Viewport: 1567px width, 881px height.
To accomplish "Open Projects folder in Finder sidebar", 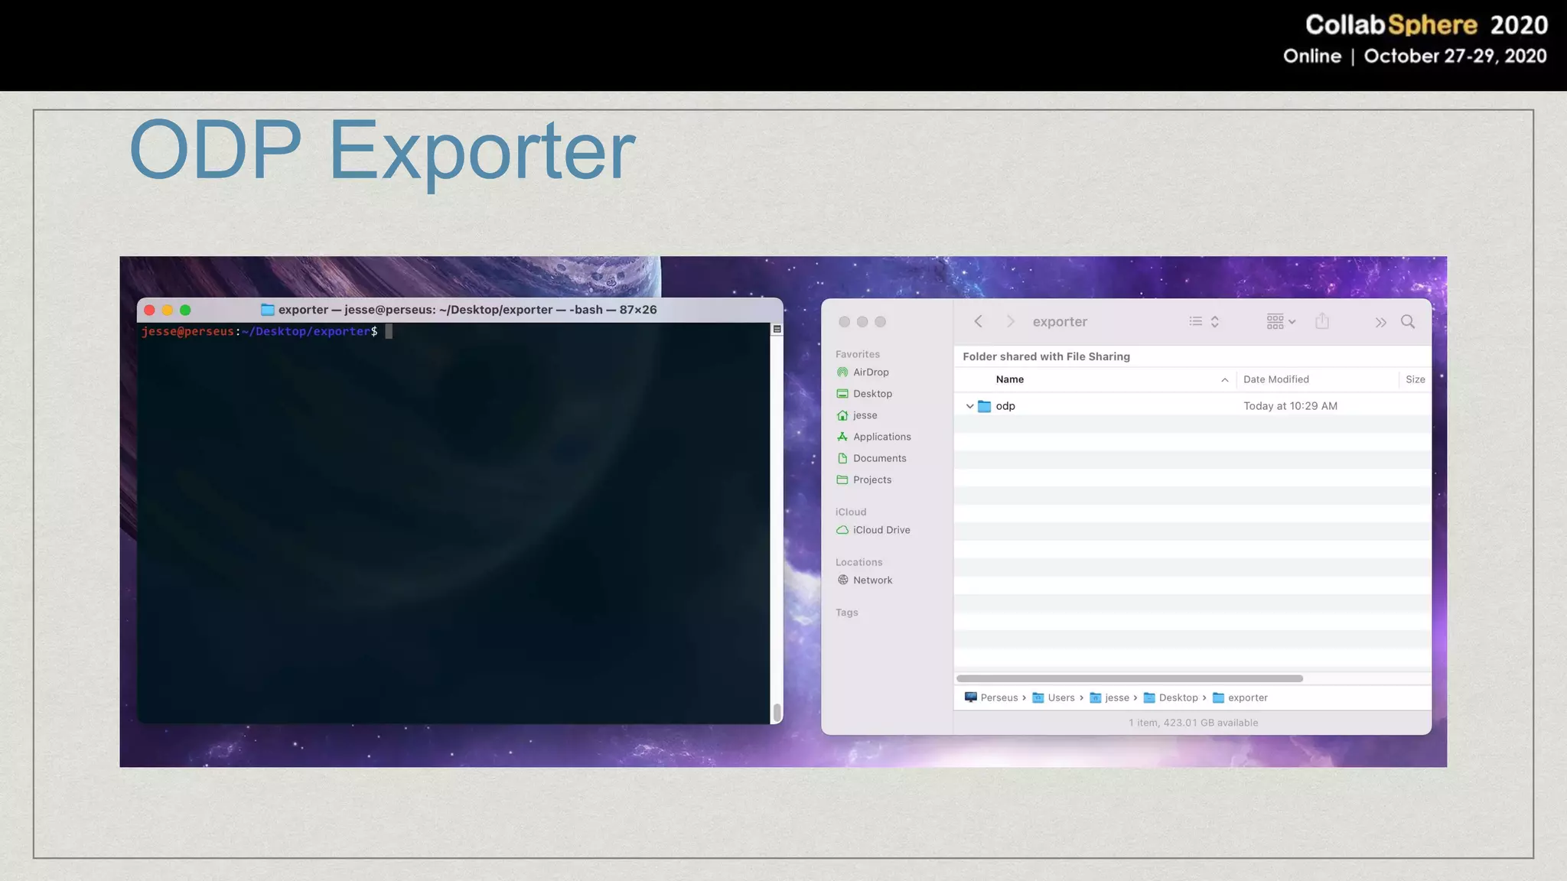I will (x=872, y=480).
